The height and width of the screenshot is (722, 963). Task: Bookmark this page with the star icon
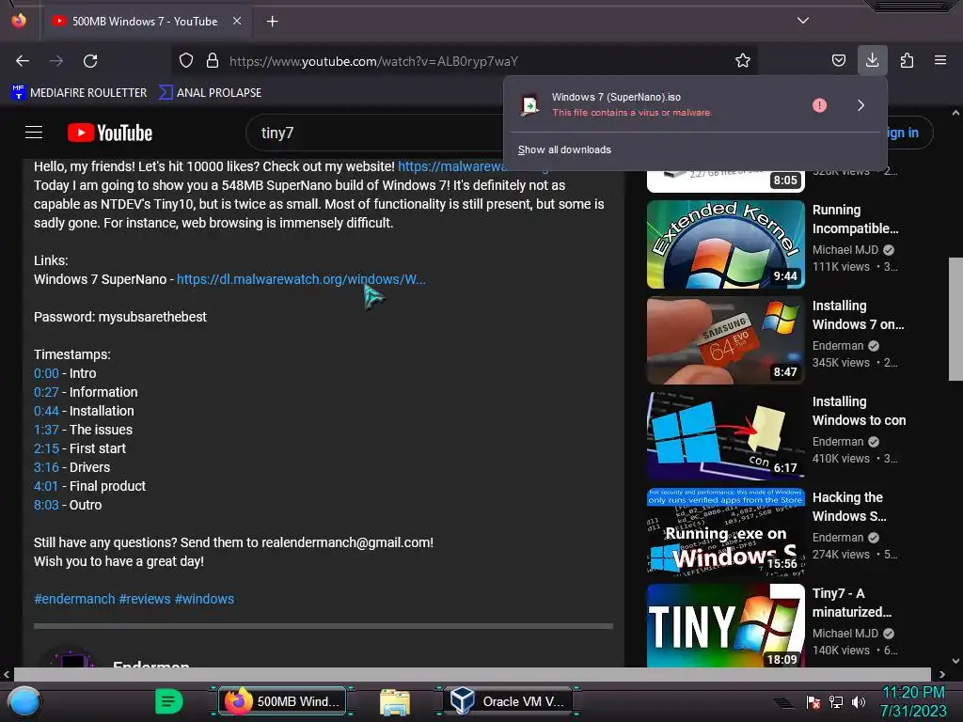coord(743,61)
